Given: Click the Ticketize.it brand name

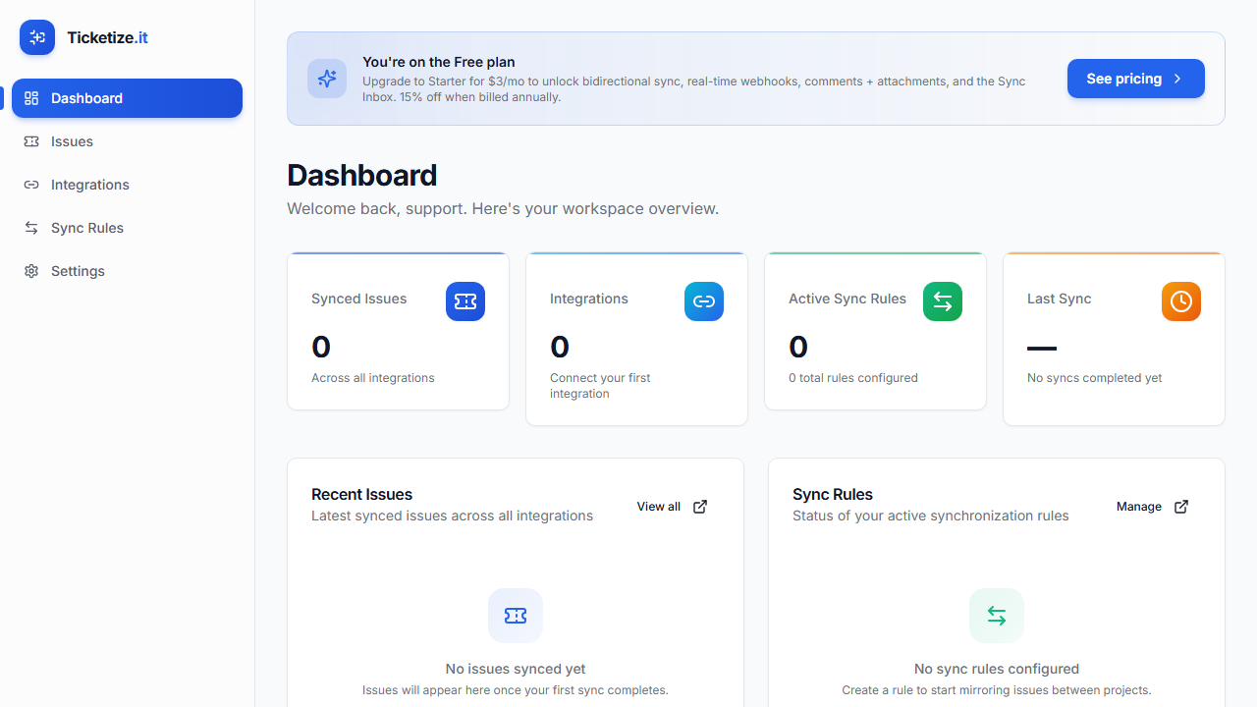Looking at the screenshot, I should [107, 37].
